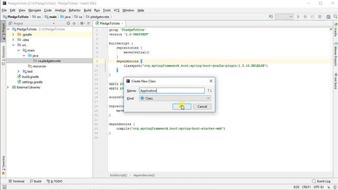Open Project panel settings gear
Image resolution: width=338 pixels, height=190 pixels.
point(82,23)
